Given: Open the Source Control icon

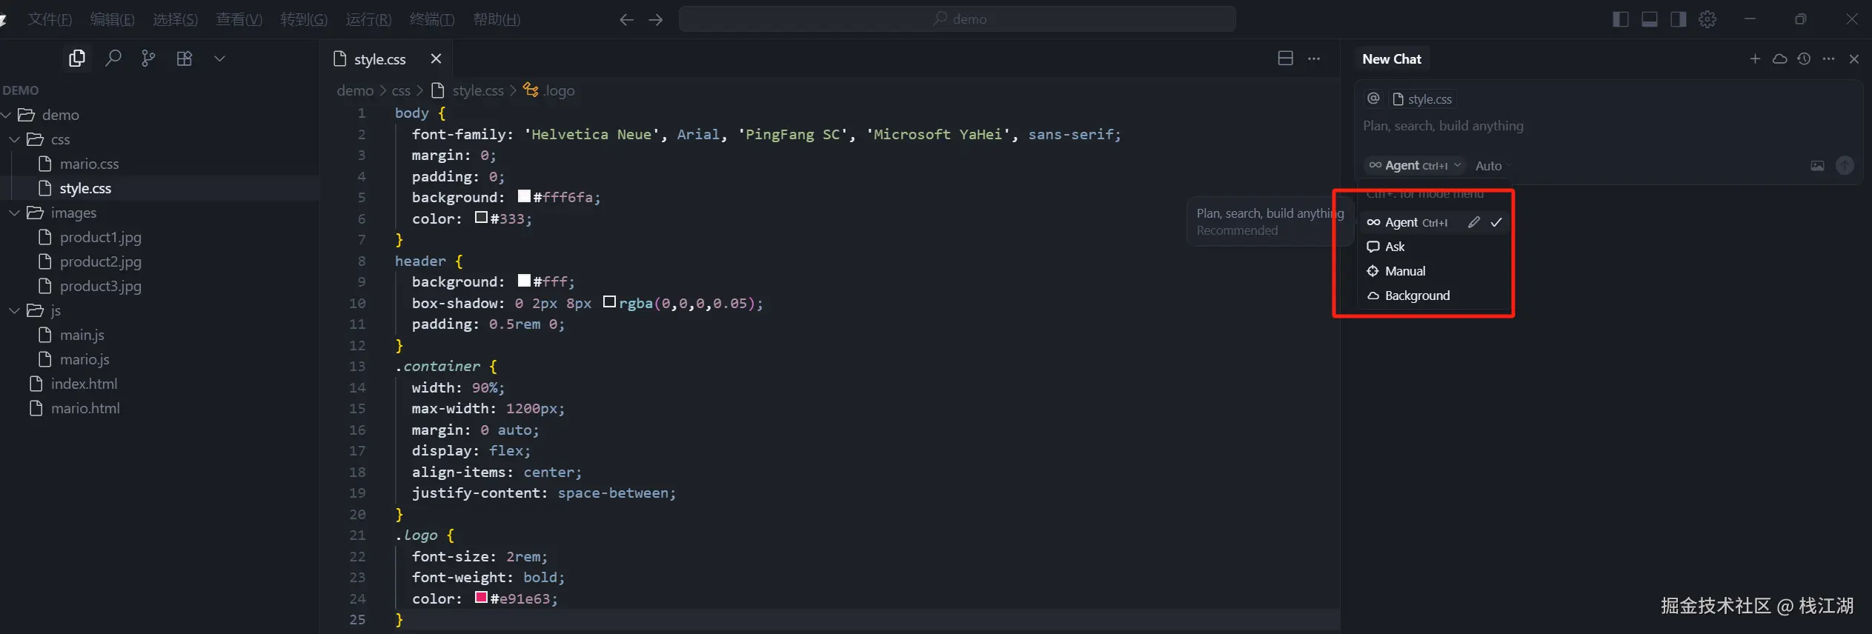Looking at the screenshot, I should 148,59.
